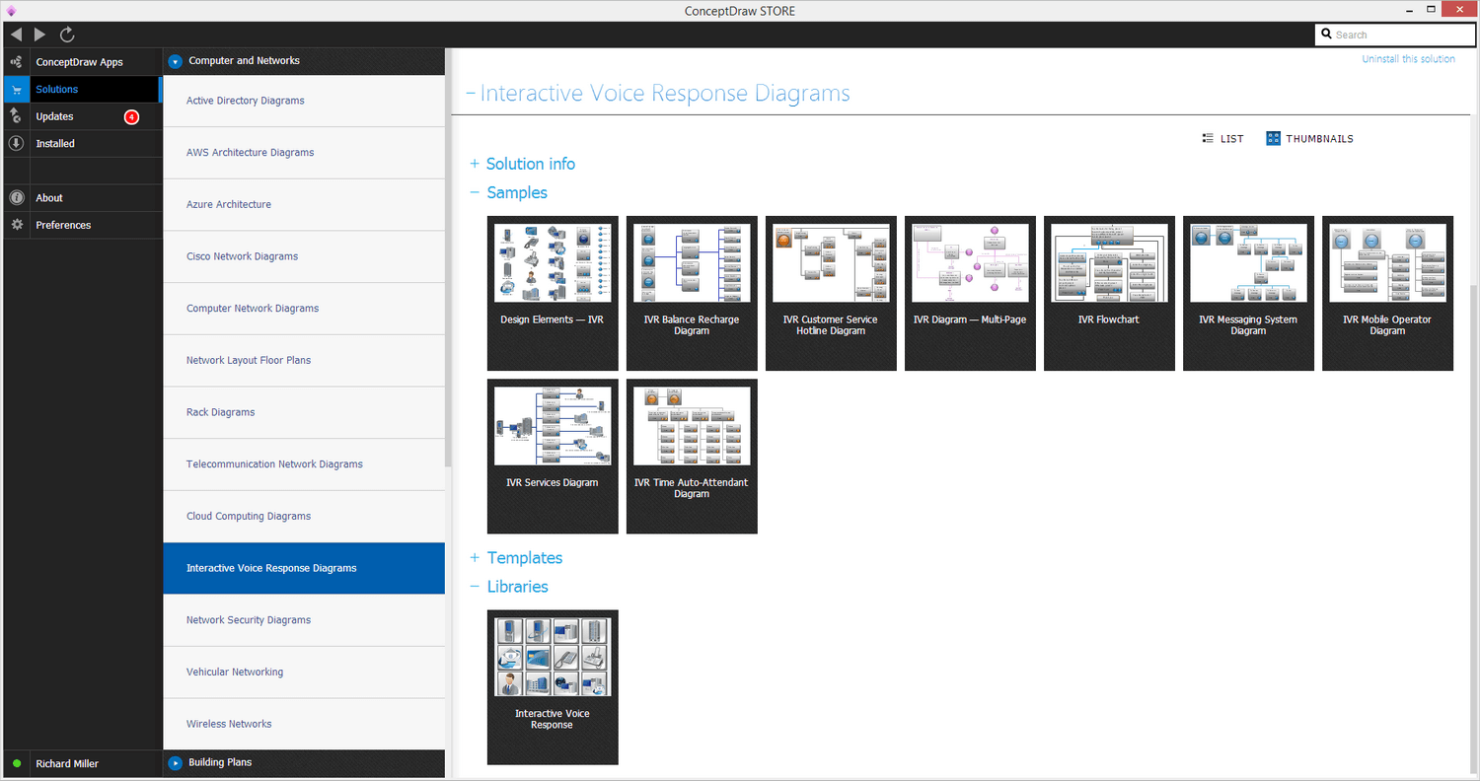
Task: Select Network Security Diagrams solution
Action: click(x=304, y=620)
